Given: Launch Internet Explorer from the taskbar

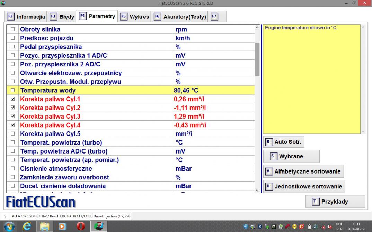Looking at the screenshot, I should (x=27, y=226).
